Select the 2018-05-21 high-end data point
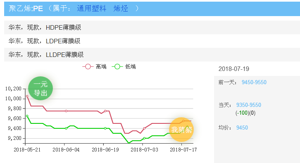 point(27,96)
